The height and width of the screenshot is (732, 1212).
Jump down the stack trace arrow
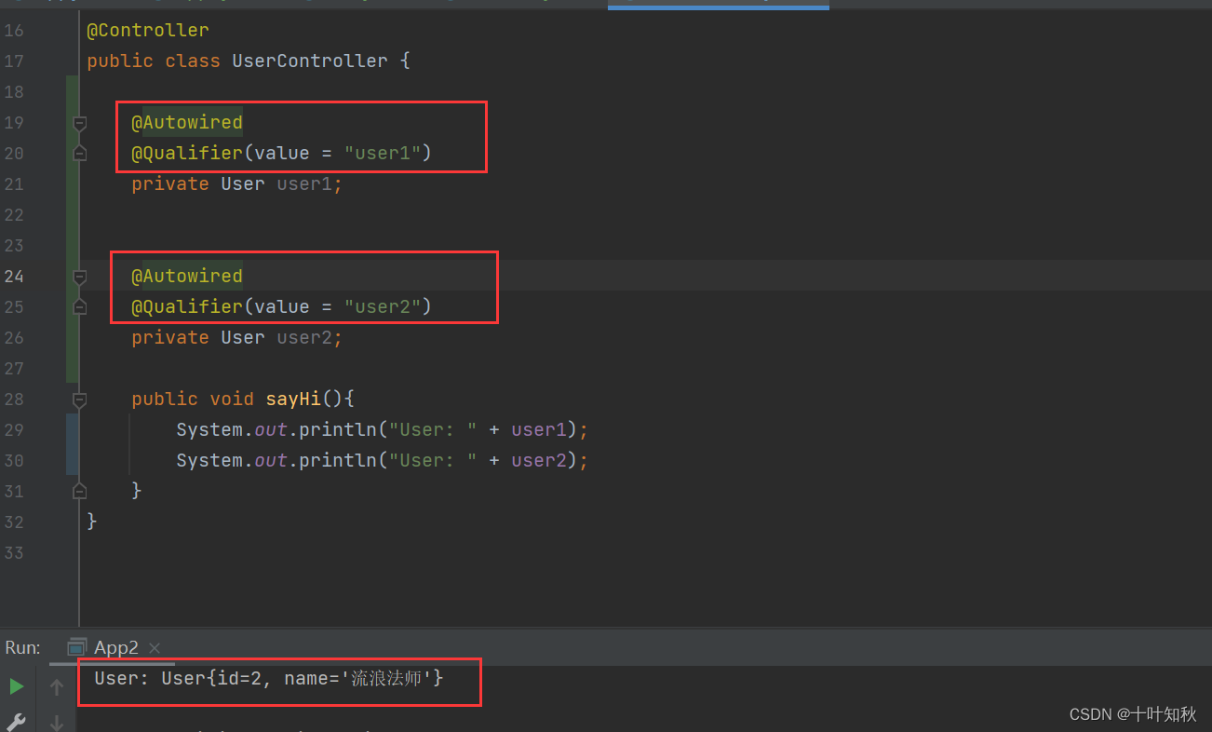57,722
